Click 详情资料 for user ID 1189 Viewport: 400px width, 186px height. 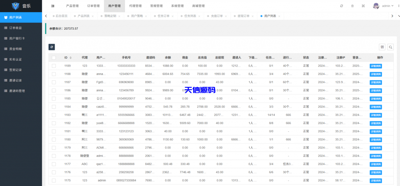pos(376,66)
